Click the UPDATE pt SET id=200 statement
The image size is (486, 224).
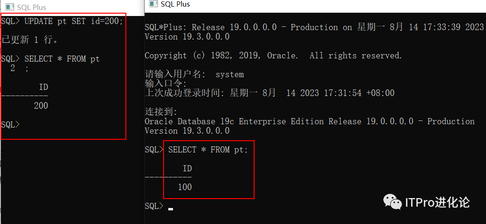[x=74, y=21]
